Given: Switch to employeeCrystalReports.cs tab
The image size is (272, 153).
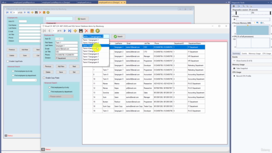Looking at the screenshot, I should pos(24,3).
